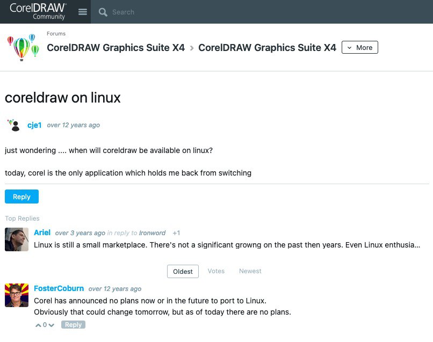The width and height of the screenshot is (433, 342).
Task: Go to Ironword's referenced reply
Action: [x=153, y=233]
